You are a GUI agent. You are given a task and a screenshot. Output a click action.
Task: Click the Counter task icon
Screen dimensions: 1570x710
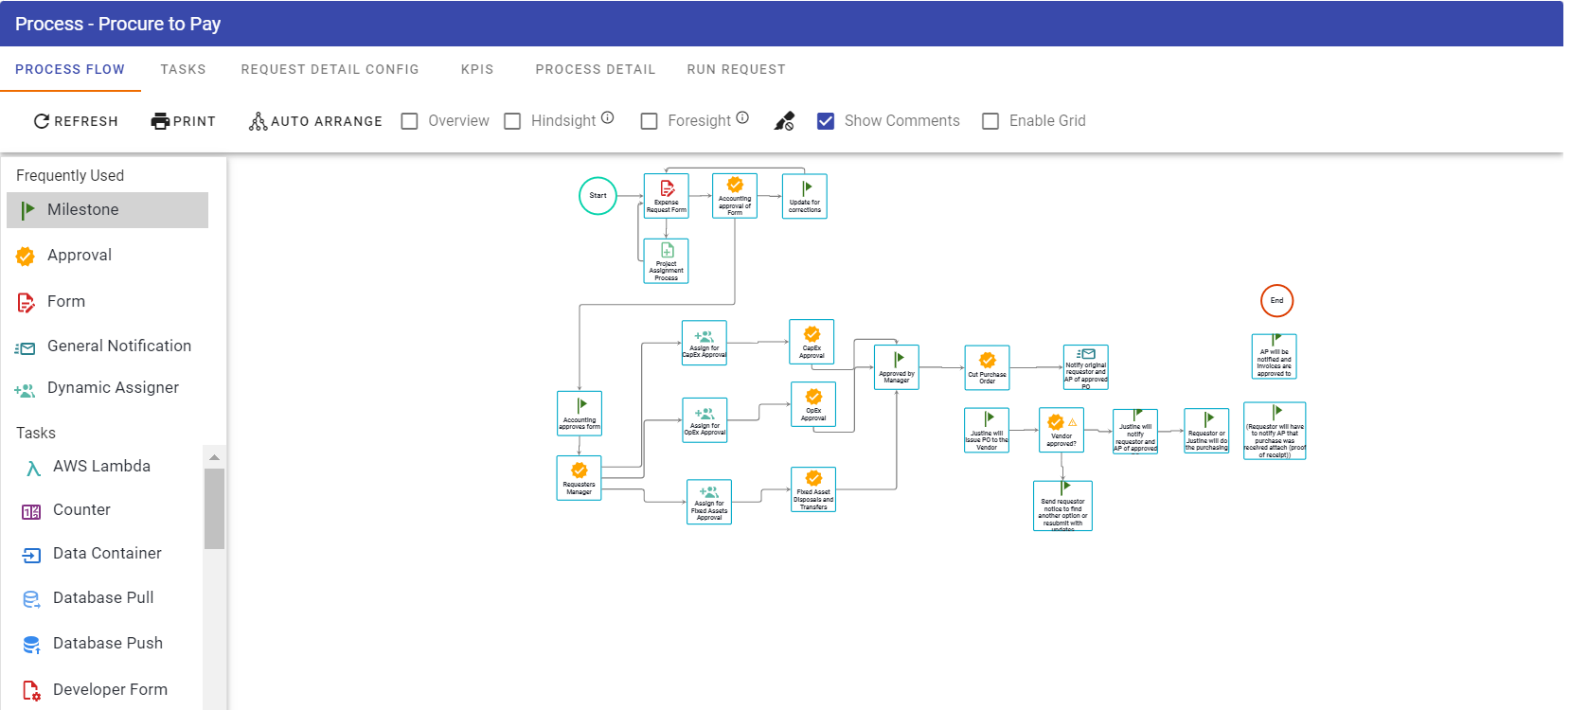click(x=31, y=511)
